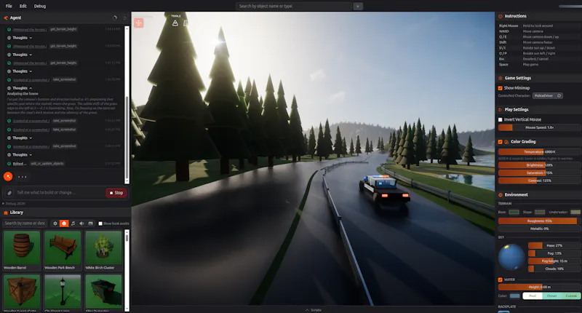
Task: Enable Invert Vertical Mouse checkbox
Action: click(501, 119)
